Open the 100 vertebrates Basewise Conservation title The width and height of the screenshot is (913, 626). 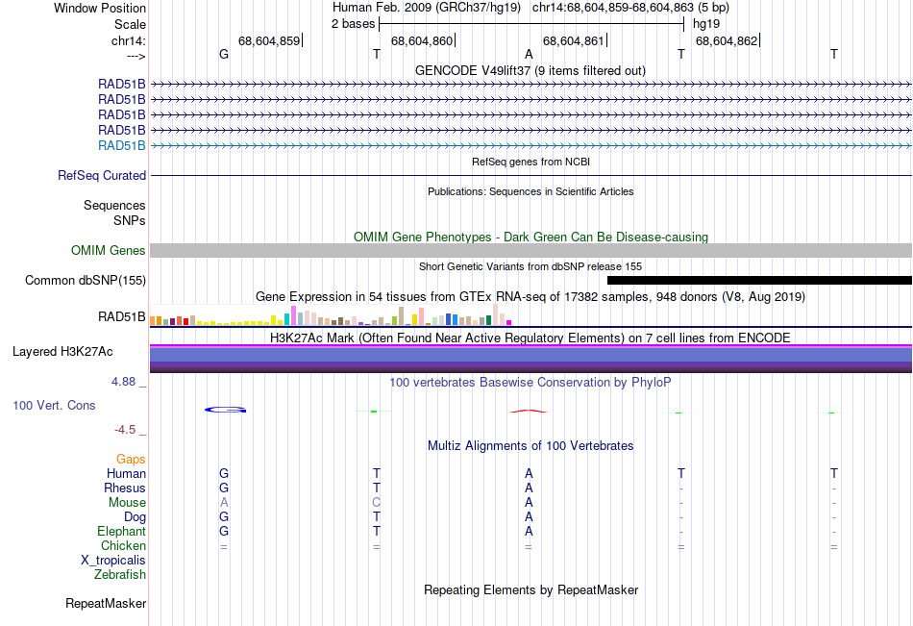(x=530, y=383)
